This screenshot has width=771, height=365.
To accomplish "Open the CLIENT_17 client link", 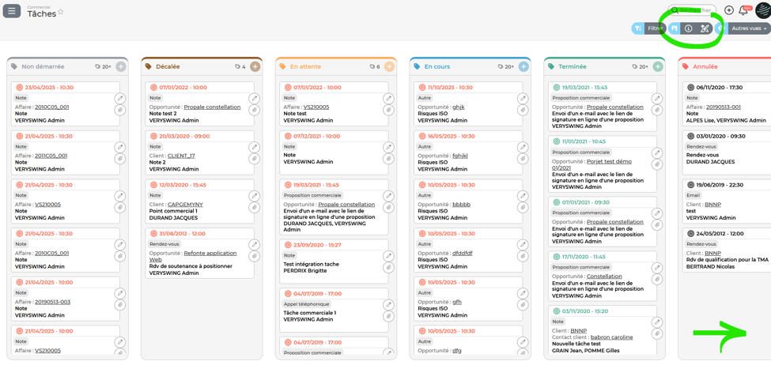I will coord(181,156).
